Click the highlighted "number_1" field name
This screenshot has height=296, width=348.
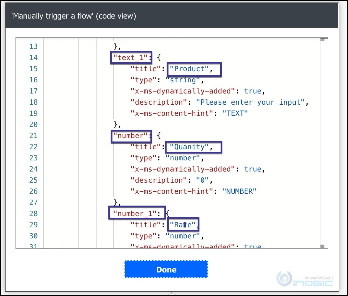point(137,213)
